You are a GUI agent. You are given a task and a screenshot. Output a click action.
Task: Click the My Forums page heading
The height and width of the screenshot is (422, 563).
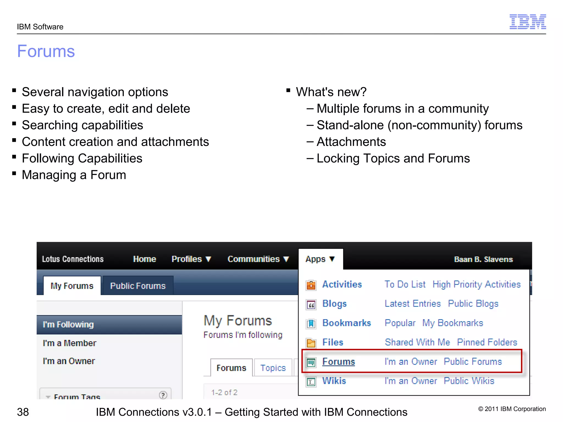tap(238, 321)
